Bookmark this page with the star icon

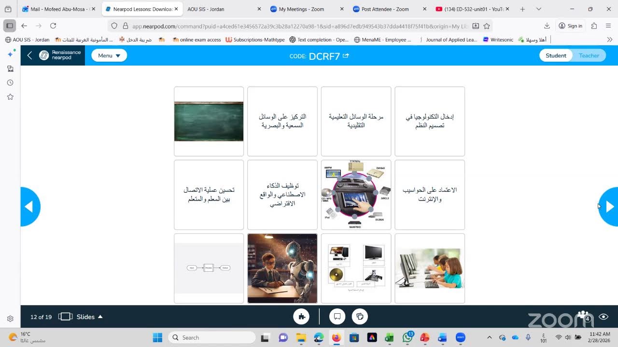tap(487, 26)
